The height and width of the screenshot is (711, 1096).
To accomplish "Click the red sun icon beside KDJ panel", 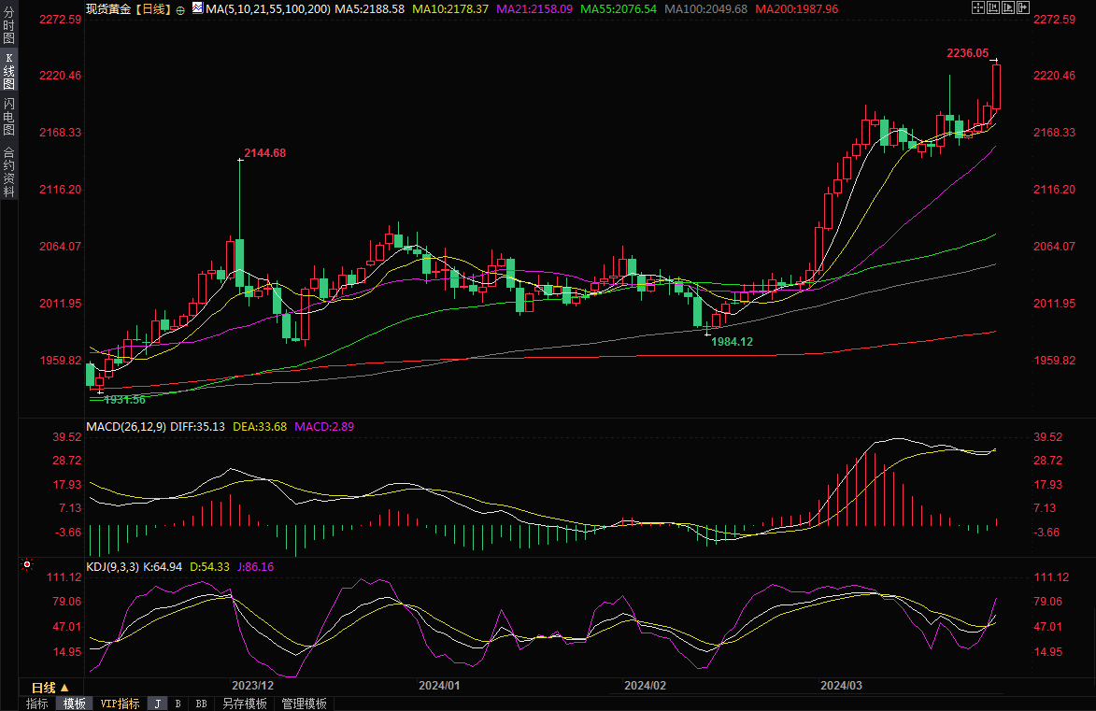I will (x=26, y=565).
